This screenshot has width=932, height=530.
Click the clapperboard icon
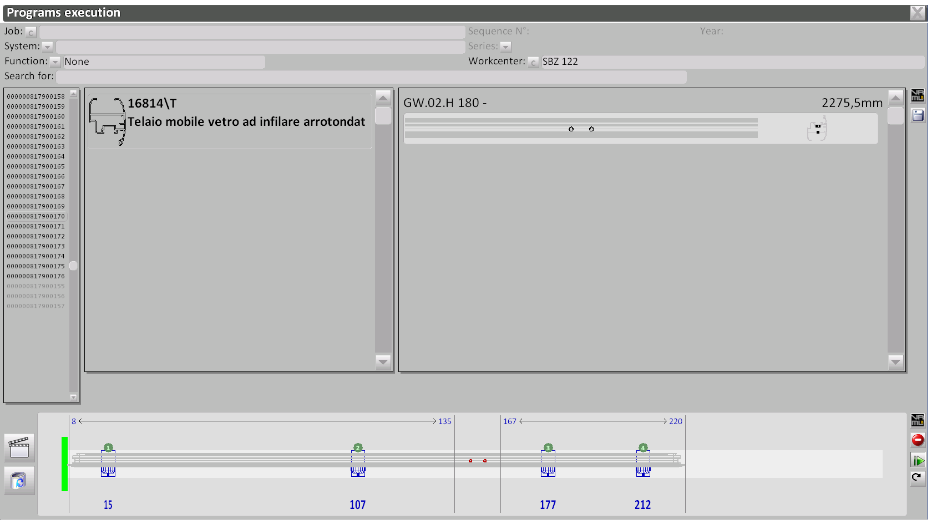19,447
